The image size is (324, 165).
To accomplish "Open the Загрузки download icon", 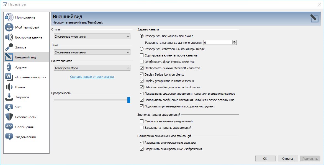I will coord(9,97).
